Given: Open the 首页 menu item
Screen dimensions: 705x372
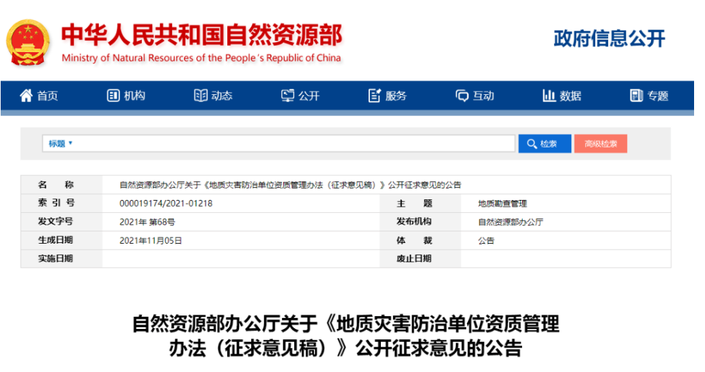Looking at the screenshot, I should click(48, 96).
